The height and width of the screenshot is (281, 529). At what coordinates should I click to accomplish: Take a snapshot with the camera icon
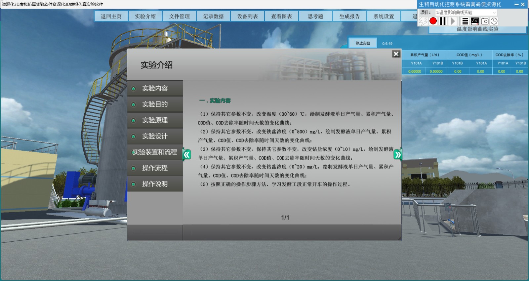[485, 21]
